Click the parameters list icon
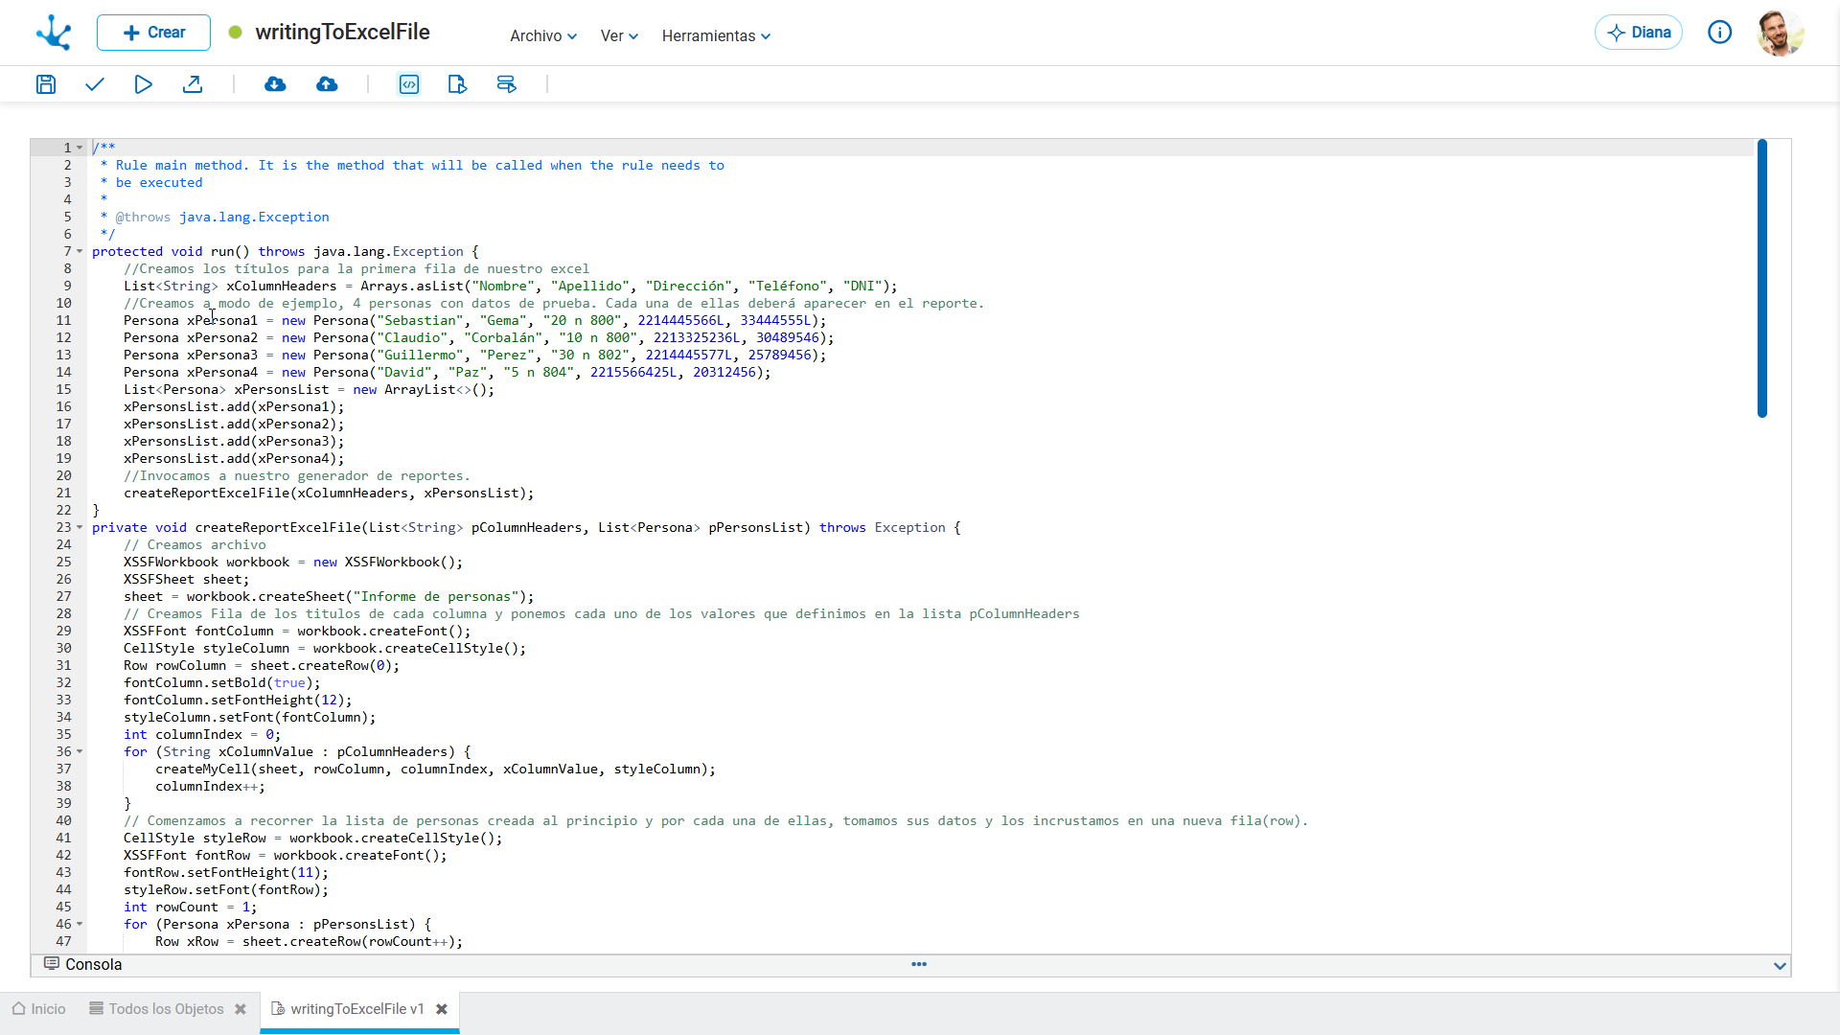The width and height of the screenshot is (1840, 1035). click(x=507, y=84)
